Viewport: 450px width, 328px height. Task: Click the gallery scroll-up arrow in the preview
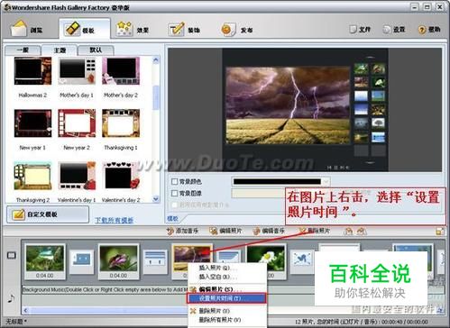(x=370, y=57)
